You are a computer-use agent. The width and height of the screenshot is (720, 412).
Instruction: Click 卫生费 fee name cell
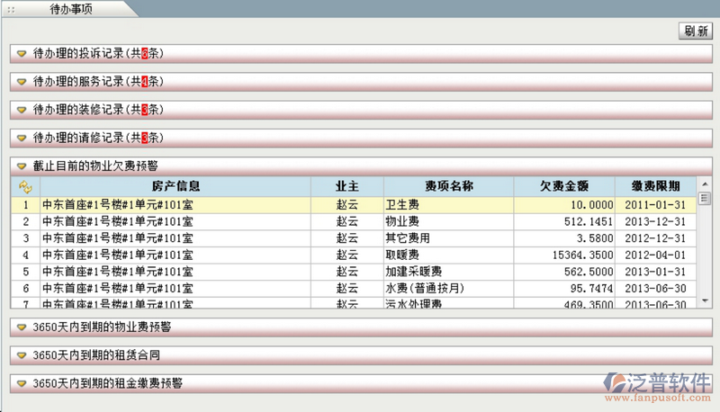click(449, 205)
